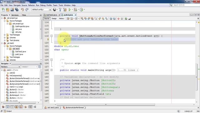200x113 pixels.
Task: Switch to the History view button
Action: click(62, 19)
